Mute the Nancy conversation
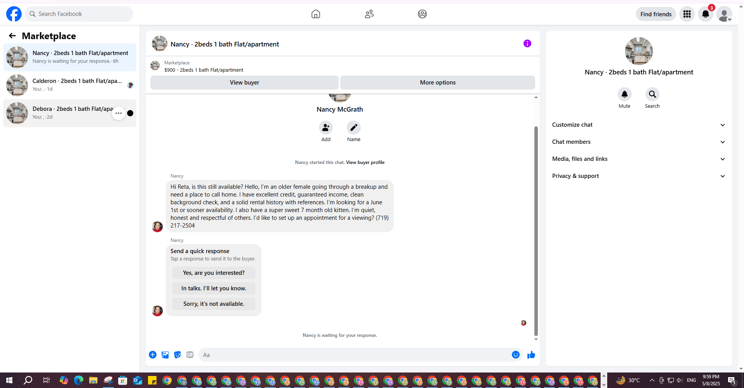744x388 pixels. pyautogui.click(x=625, y=94)
